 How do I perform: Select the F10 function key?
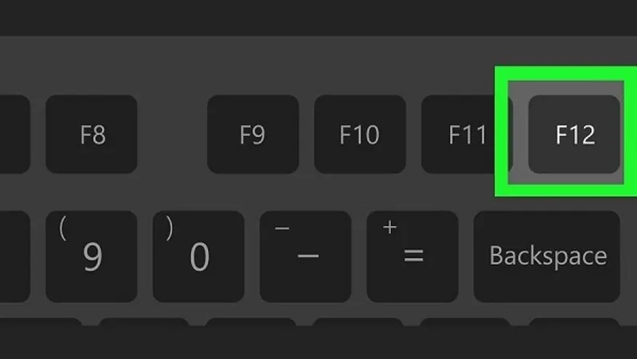click(x=360, y=135)
